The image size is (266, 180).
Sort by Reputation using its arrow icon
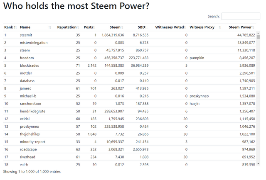[x=78, y=27]
